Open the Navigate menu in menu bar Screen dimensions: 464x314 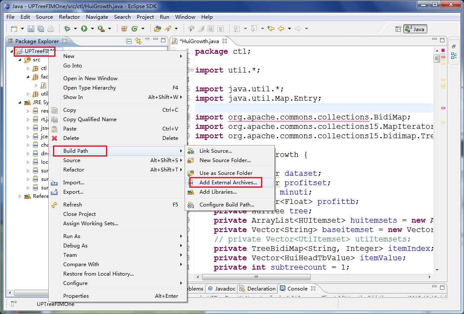[97, 17]
